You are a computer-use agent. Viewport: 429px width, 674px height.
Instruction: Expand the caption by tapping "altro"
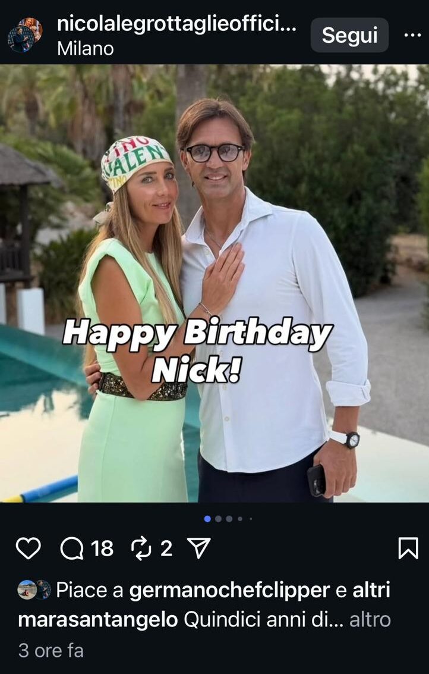370,620
